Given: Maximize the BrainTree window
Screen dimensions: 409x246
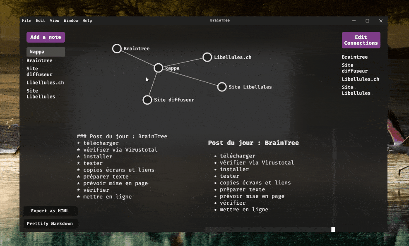Looking at the screenshot, I should [368, 21].
